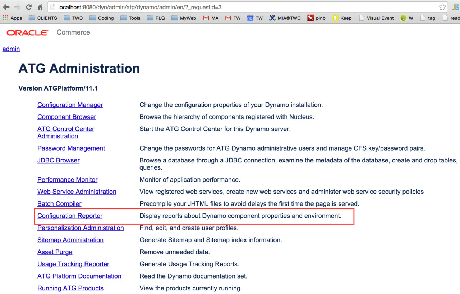460x294 pixels.
Task: Open the Configuration Manager link
Action: click(x=70, y=105)
